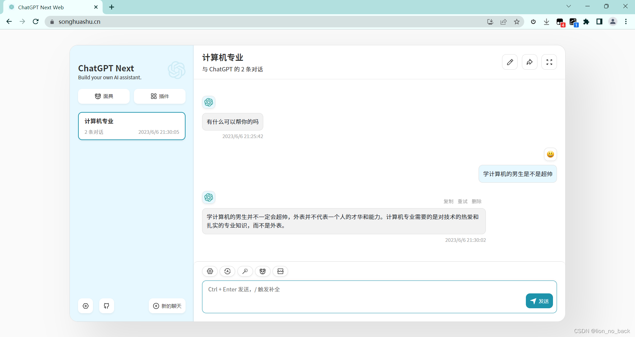Click the assistant's long reply bubble

(344, 221)
